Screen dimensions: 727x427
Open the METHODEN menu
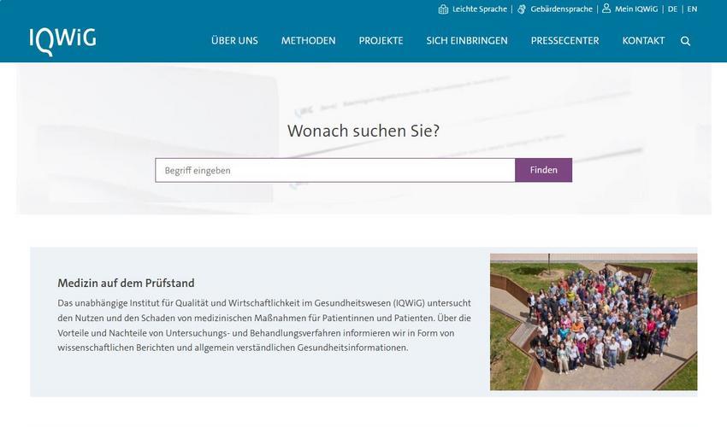[x=308, y=41]
